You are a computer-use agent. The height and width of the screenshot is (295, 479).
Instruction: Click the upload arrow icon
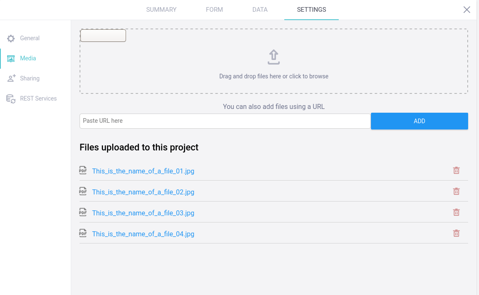[x=273, y=57]
